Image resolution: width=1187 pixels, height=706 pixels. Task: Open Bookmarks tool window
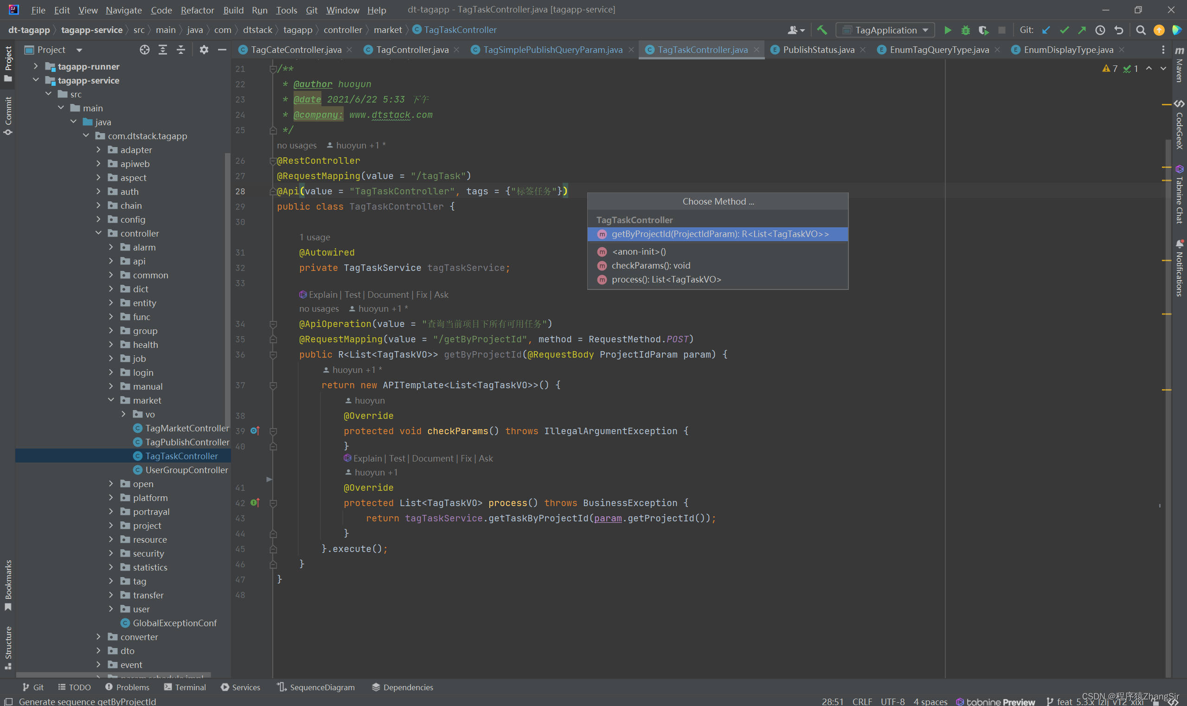point(8,585)
